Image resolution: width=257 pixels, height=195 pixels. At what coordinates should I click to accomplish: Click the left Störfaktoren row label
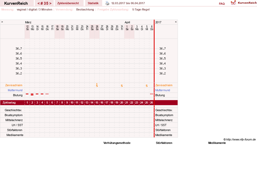click(15, 130)
